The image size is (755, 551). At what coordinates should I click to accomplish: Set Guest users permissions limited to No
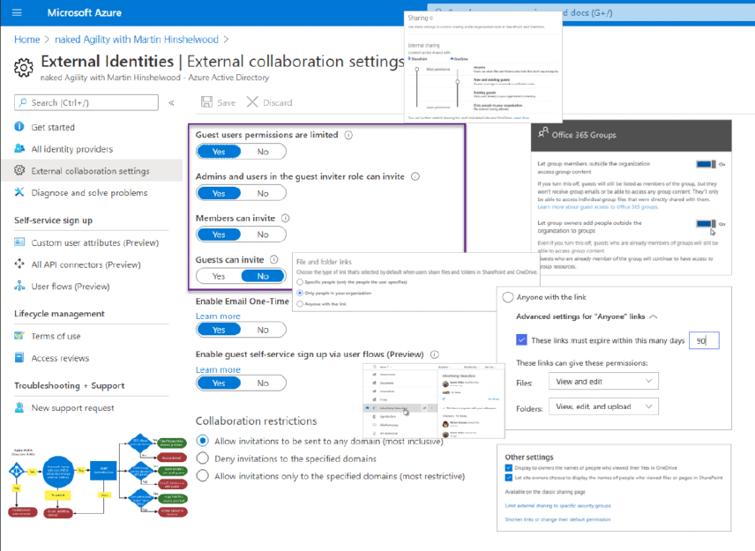(263, 152)
